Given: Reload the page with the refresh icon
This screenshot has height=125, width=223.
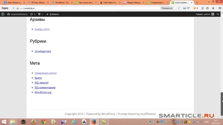Looking at the screenshot, I should pos(179,8).
